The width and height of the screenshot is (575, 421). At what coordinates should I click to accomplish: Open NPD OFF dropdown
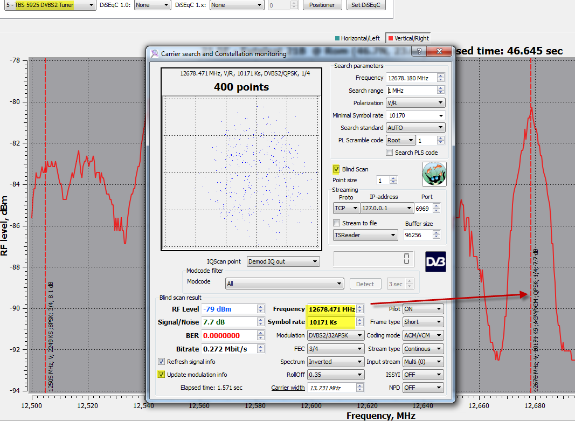(423, 388)
